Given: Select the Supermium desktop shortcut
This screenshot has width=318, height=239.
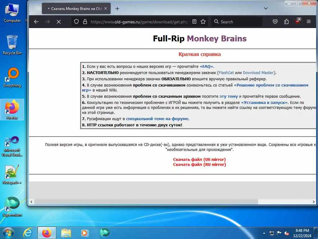Looking at the screenshot, I should (12, 207).
